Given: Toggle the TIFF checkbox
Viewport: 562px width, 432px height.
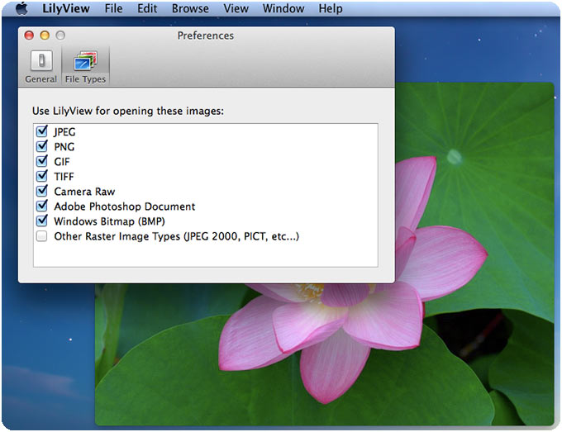Looking at the screenshot, I should click(42, 176).
